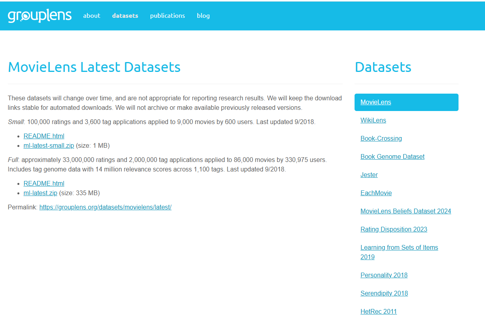
Task: Open the EachMovie dataset link
Action: (x=376, y=193)
